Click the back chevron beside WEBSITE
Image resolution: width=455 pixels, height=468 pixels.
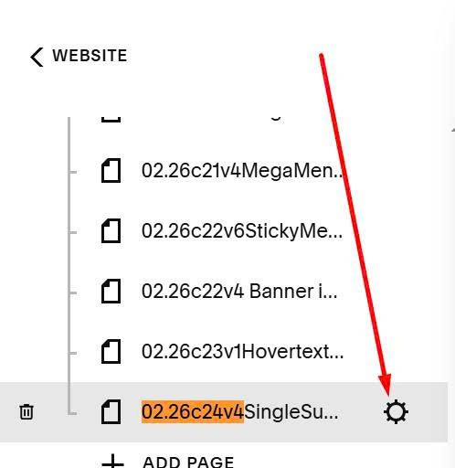tap(37, 57)
